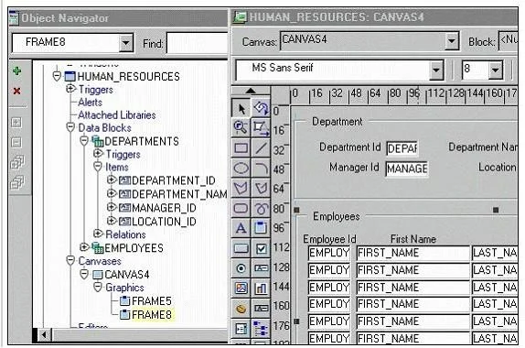Screen dimensions: 525x348
Task: Click the green Create plus icon
Action: 16,71
